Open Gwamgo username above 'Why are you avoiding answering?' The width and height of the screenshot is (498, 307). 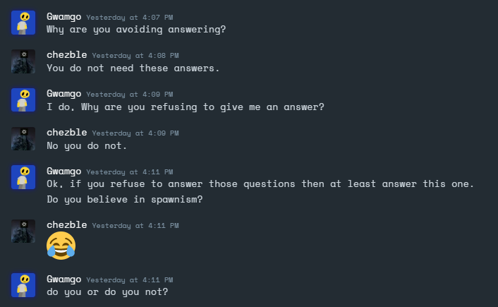(x=64, y=17)
